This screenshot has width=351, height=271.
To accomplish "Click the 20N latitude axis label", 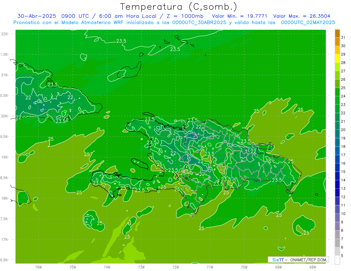I will 4,116.
